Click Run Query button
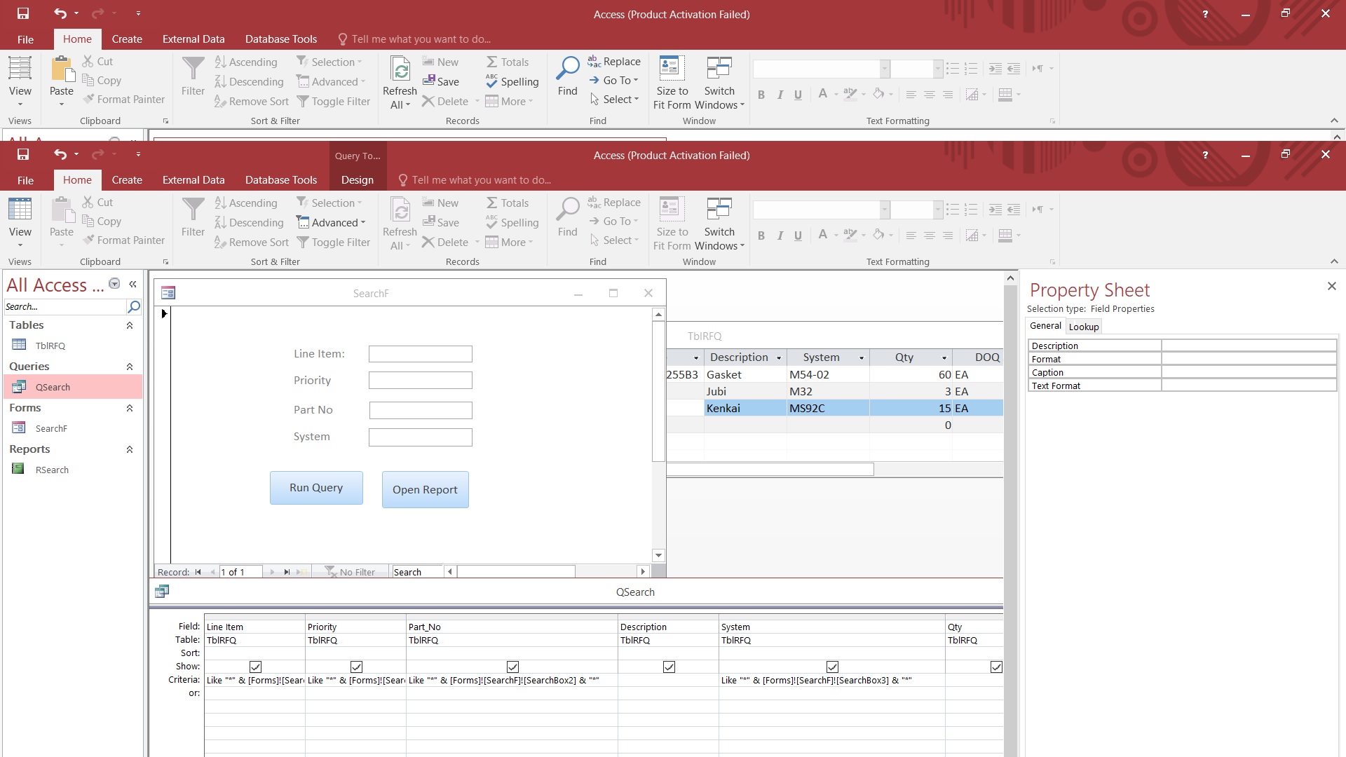Screen dimensions: 1346x757 [316, 488]
